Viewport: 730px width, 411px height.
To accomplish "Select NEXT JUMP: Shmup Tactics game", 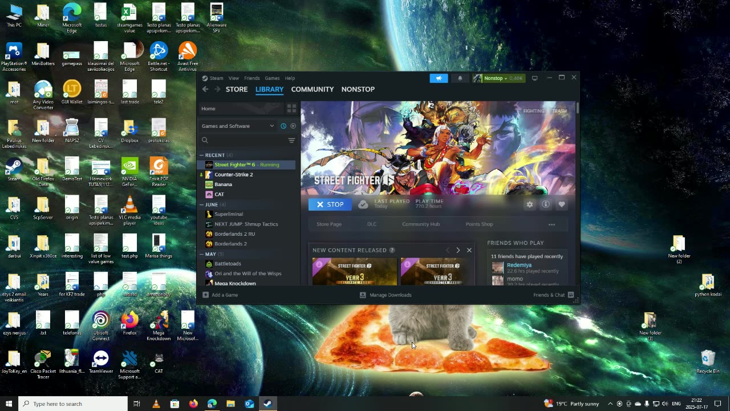I will pyautogui.click(x=246, y=224).
